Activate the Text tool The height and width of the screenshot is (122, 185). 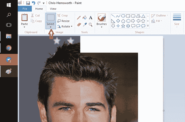(90, 18)
